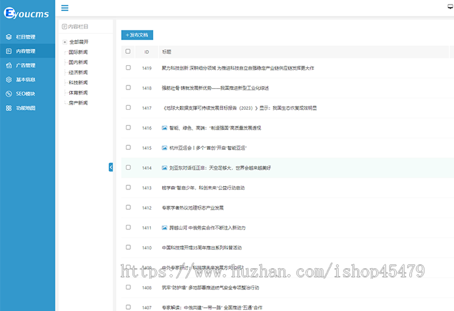Image resolution: width=454 pixels, height=311 pixels.
Task: Check the box for row 1418
Action: click(128, 87)
